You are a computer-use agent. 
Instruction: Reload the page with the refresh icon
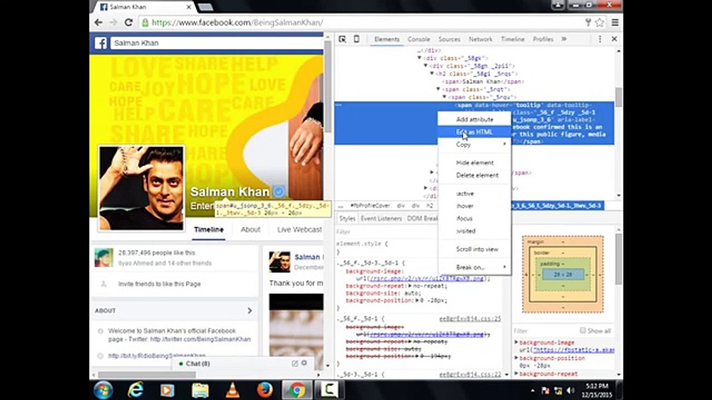pos(128,22)
